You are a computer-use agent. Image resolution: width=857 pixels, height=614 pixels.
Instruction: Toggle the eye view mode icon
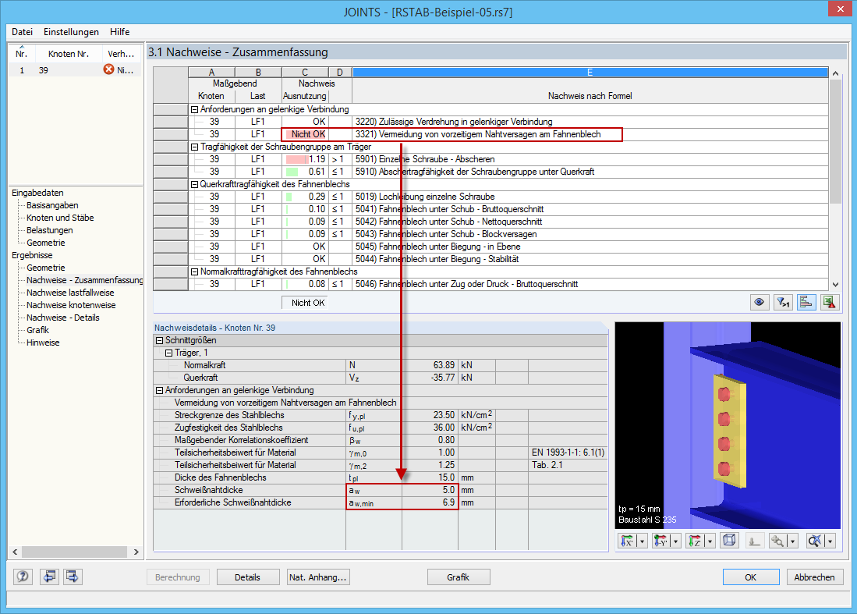(x=760, y=303)
